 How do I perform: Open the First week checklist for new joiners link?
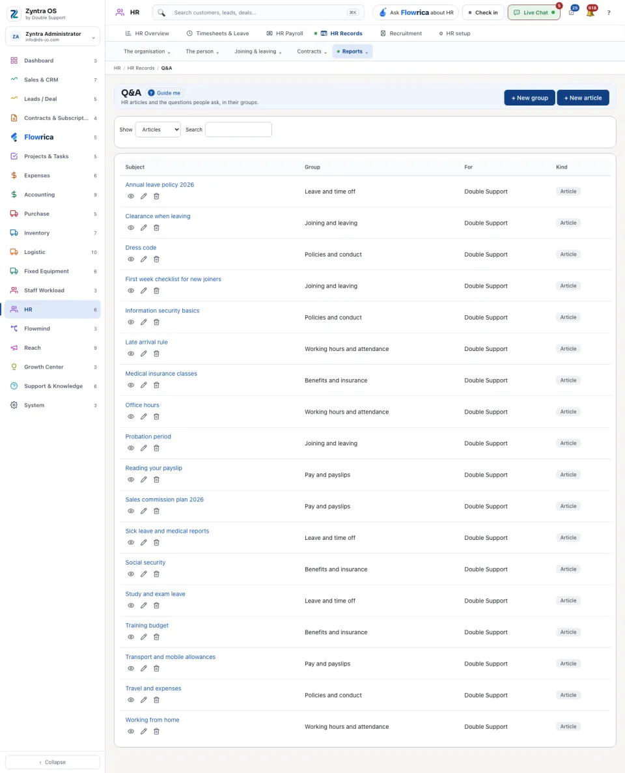pos(173,279)
